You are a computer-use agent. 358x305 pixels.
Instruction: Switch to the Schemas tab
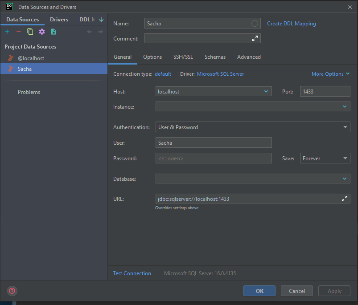215,57
